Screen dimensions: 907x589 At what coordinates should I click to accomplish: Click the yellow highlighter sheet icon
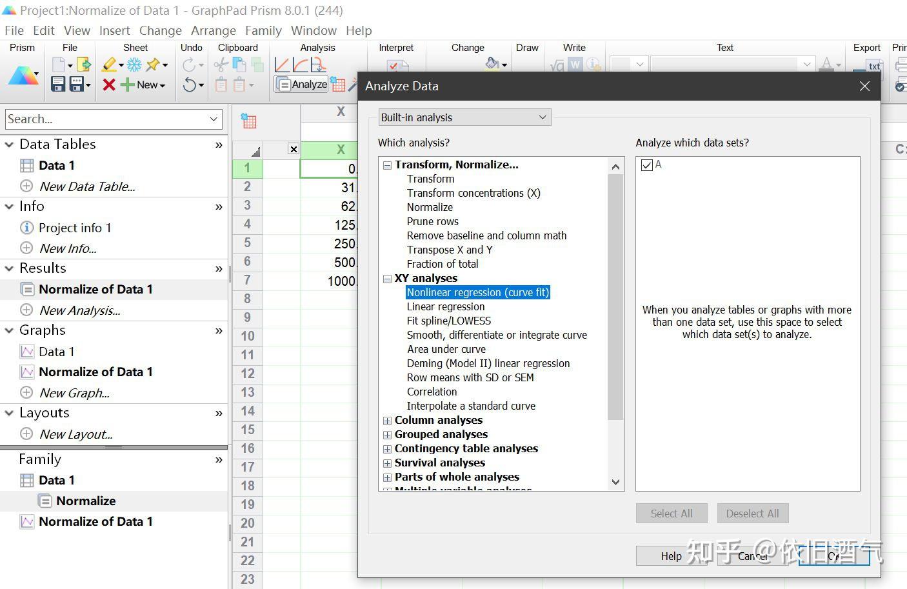pyautogui.click(x=110, y=65)
